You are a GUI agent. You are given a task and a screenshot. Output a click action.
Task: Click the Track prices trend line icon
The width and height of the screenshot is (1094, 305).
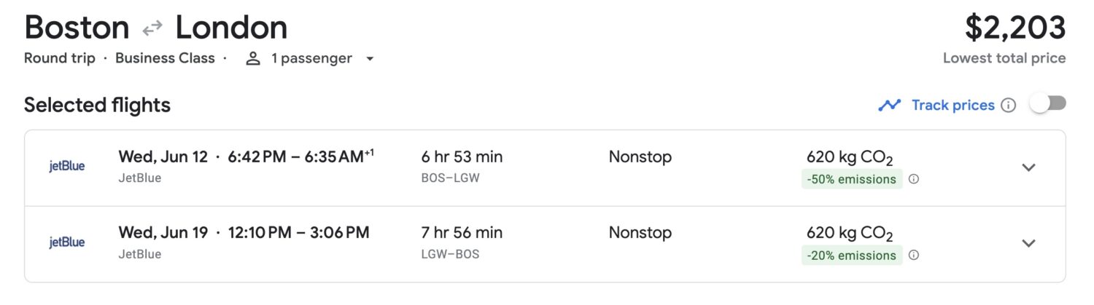tap(889, 106)
